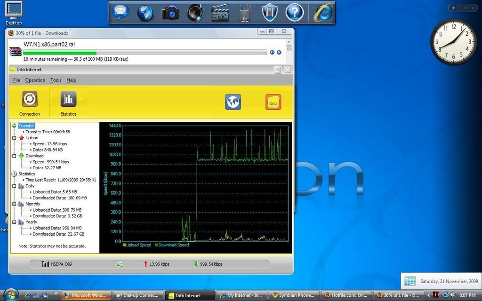Image resolution: width=482 pixels, height=301 pixels.
Task: Open the security shield padlock dock icon
Action: [270, 13]
